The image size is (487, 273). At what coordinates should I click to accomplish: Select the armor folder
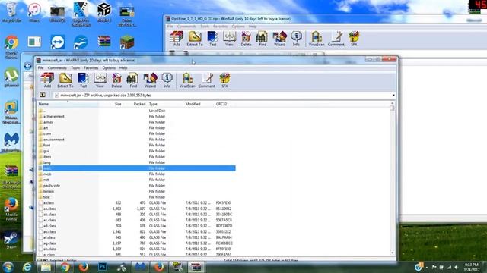coord(48,122)
